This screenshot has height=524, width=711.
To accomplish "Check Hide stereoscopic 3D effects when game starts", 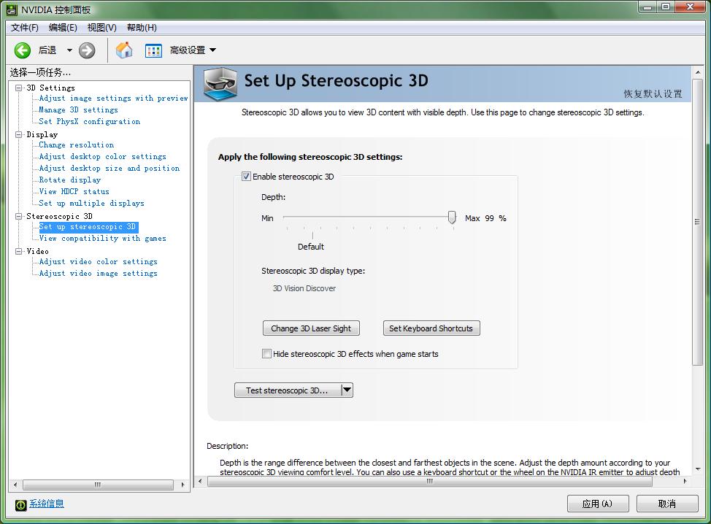I will pos(266,353).
